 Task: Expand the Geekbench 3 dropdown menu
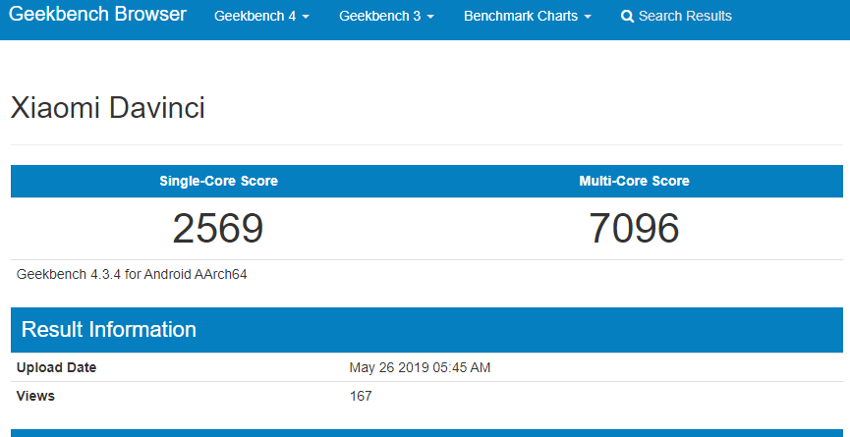click(x=386, y=17)
